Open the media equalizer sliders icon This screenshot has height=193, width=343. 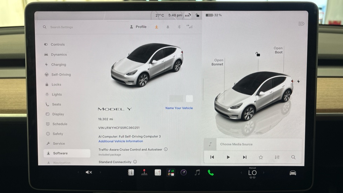tap(277, 157)
